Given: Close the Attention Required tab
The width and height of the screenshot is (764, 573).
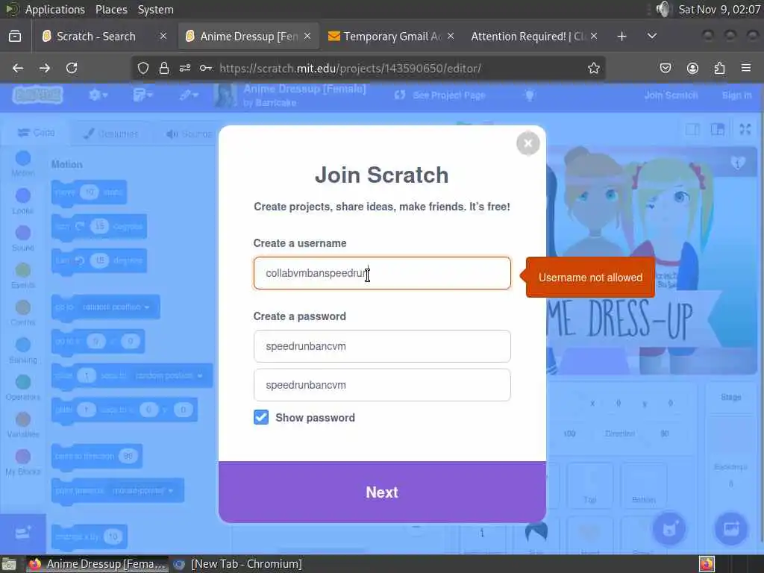Looking at the screenshot, I should coord(594,36).
